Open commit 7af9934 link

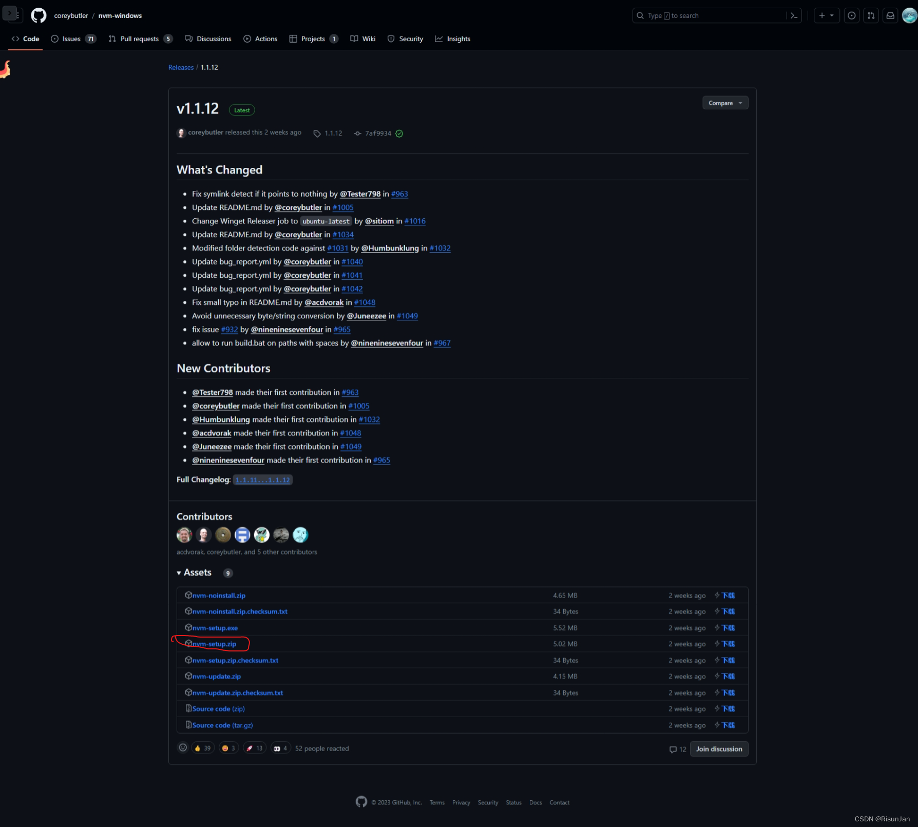tap(378, 133)
